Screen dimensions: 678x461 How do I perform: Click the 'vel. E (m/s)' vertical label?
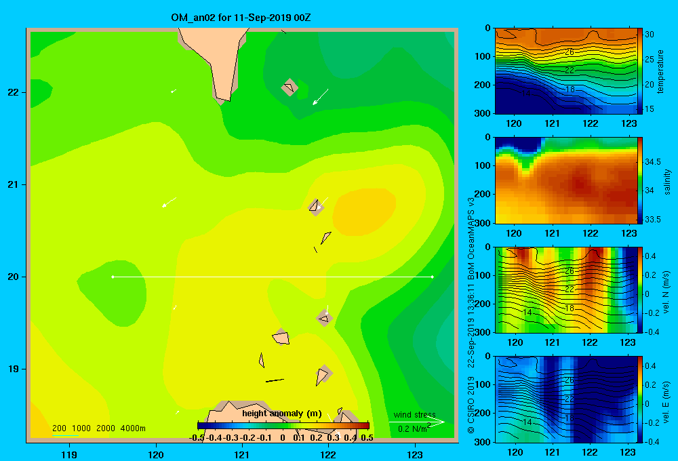[666, 401]
